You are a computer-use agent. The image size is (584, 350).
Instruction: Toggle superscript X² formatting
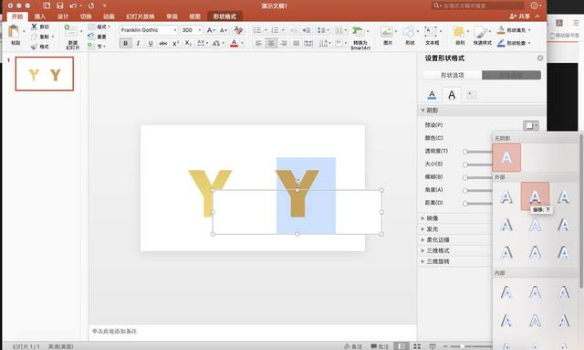pyautogui.click(x=175, y=43)
